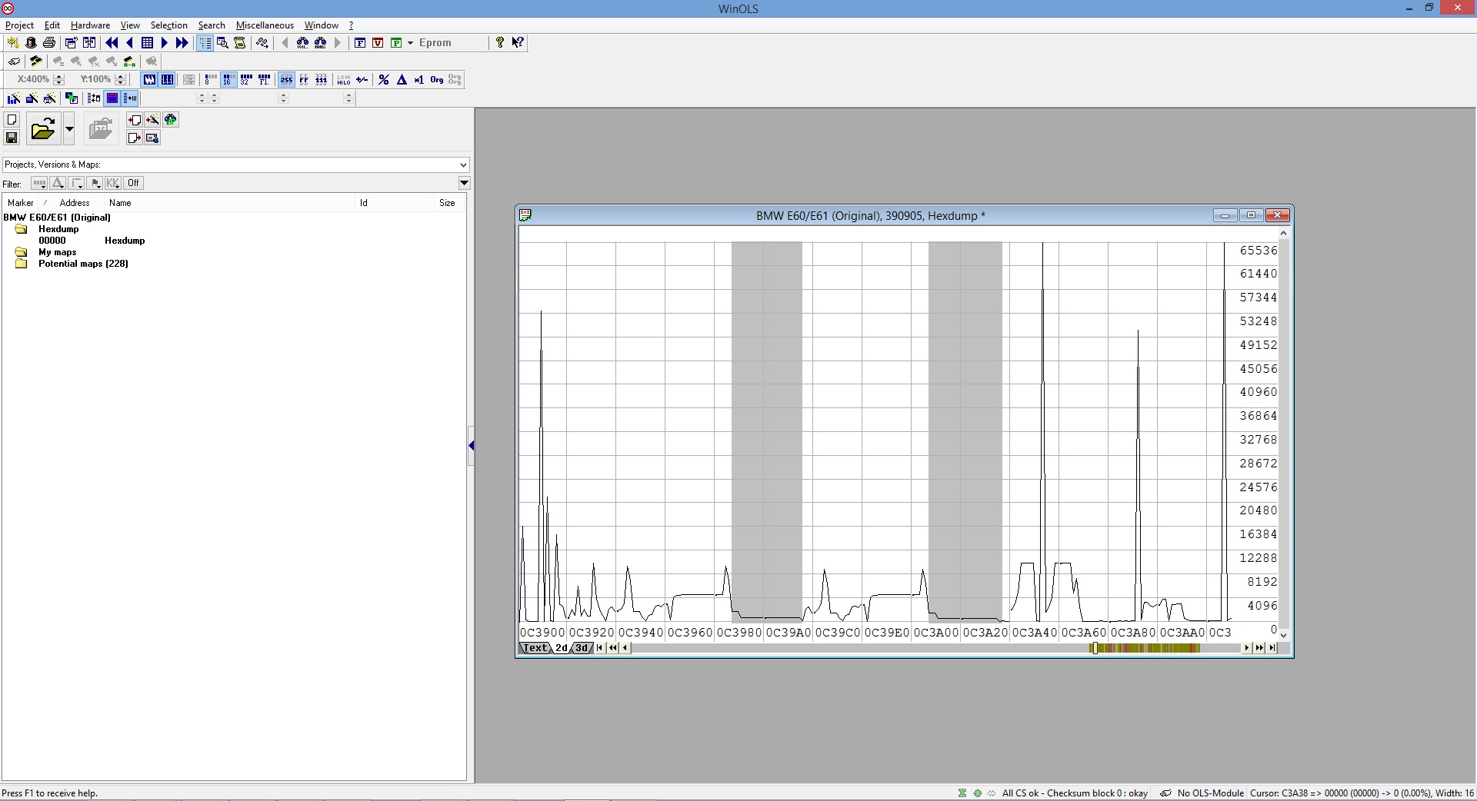1477x801 pixels.
Task: Click the yellow question mark help icon
Action: pyautogui.click(x=500, y=43)
